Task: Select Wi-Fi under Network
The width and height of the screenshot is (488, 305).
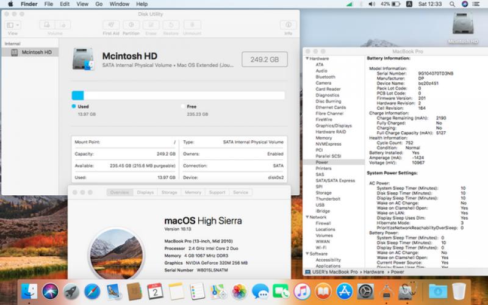Action: [321, 248]
